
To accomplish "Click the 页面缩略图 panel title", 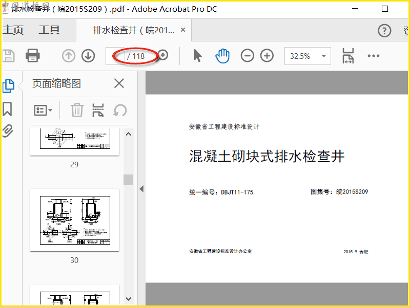I will point(56,83).
